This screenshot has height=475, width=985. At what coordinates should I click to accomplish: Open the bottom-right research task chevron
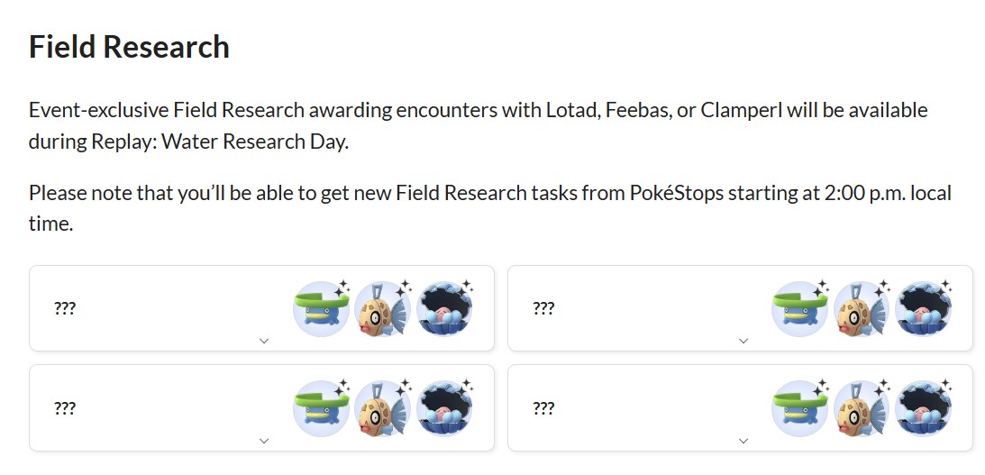[743, 441]
